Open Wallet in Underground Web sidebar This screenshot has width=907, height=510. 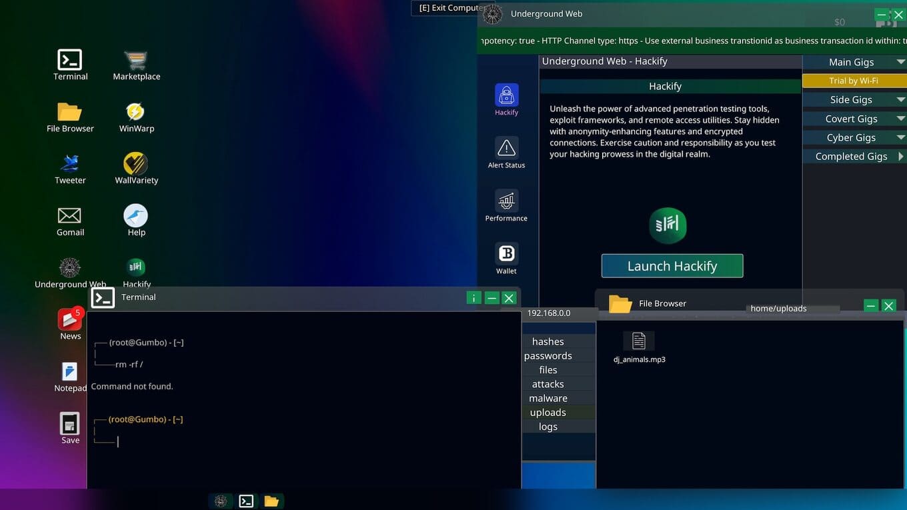click(506, 258)
